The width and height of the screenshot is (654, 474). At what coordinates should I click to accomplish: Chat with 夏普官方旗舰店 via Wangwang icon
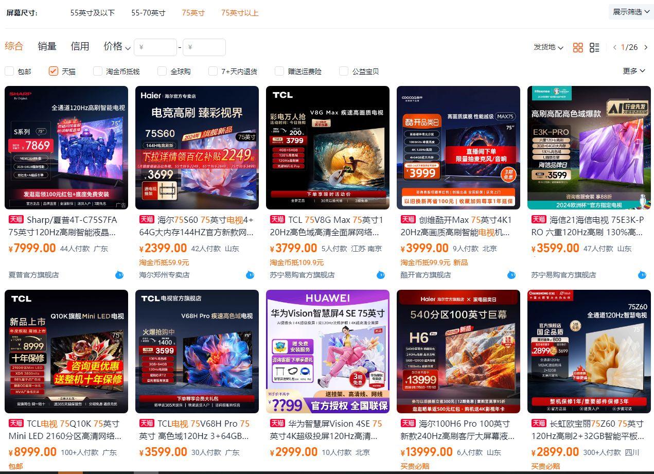click(119, 275)
